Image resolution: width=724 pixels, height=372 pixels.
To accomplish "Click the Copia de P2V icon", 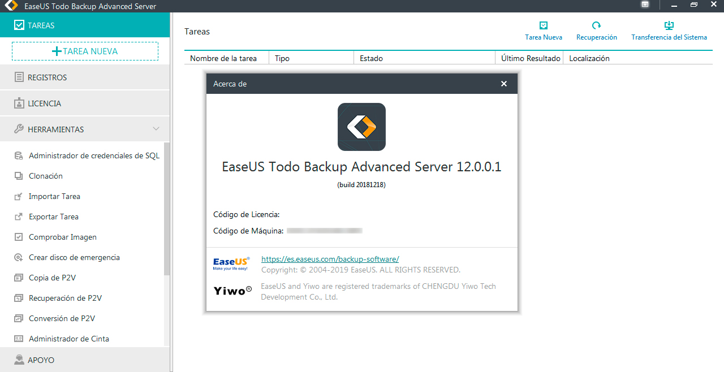I will coord(19,278).
